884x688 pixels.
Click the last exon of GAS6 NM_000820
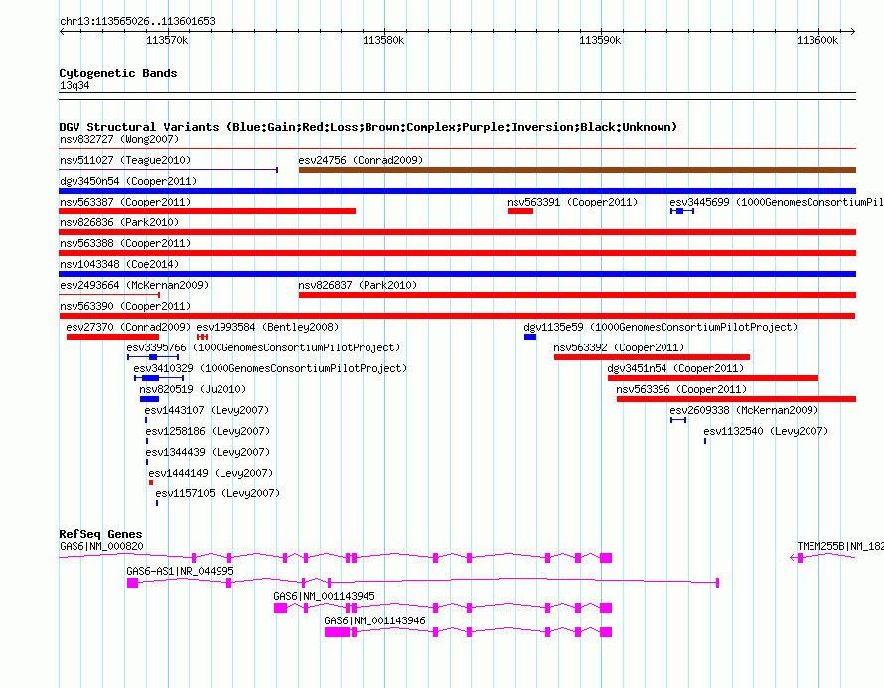pos(606,558)
